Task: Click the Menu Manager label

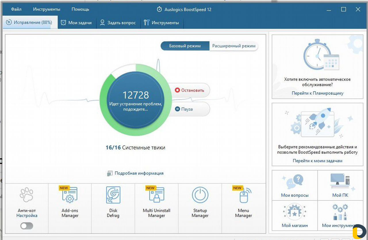Action: point(244,213)
